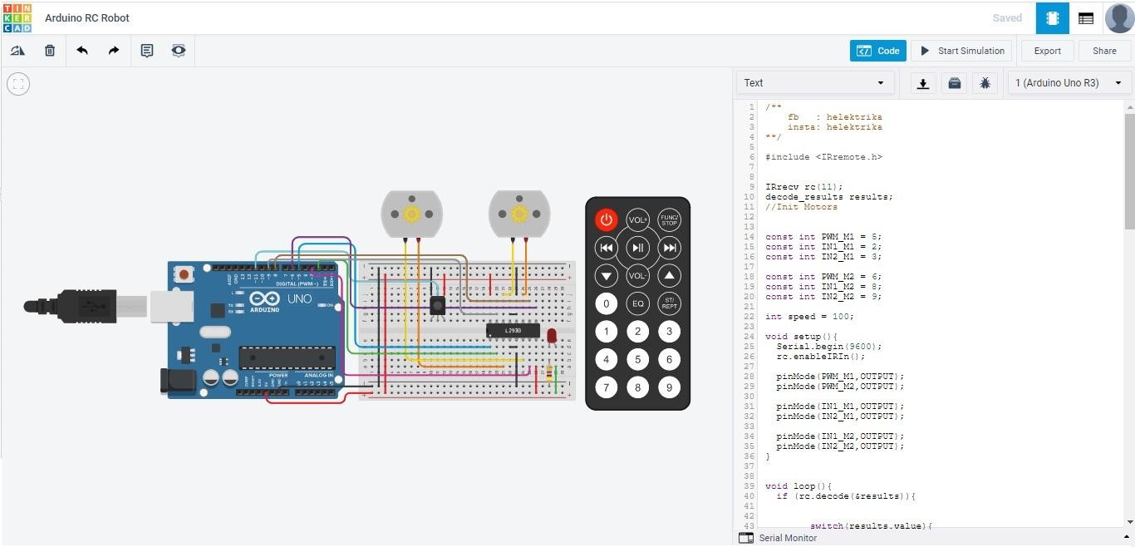Select the left DC motor

click(411, 214)
